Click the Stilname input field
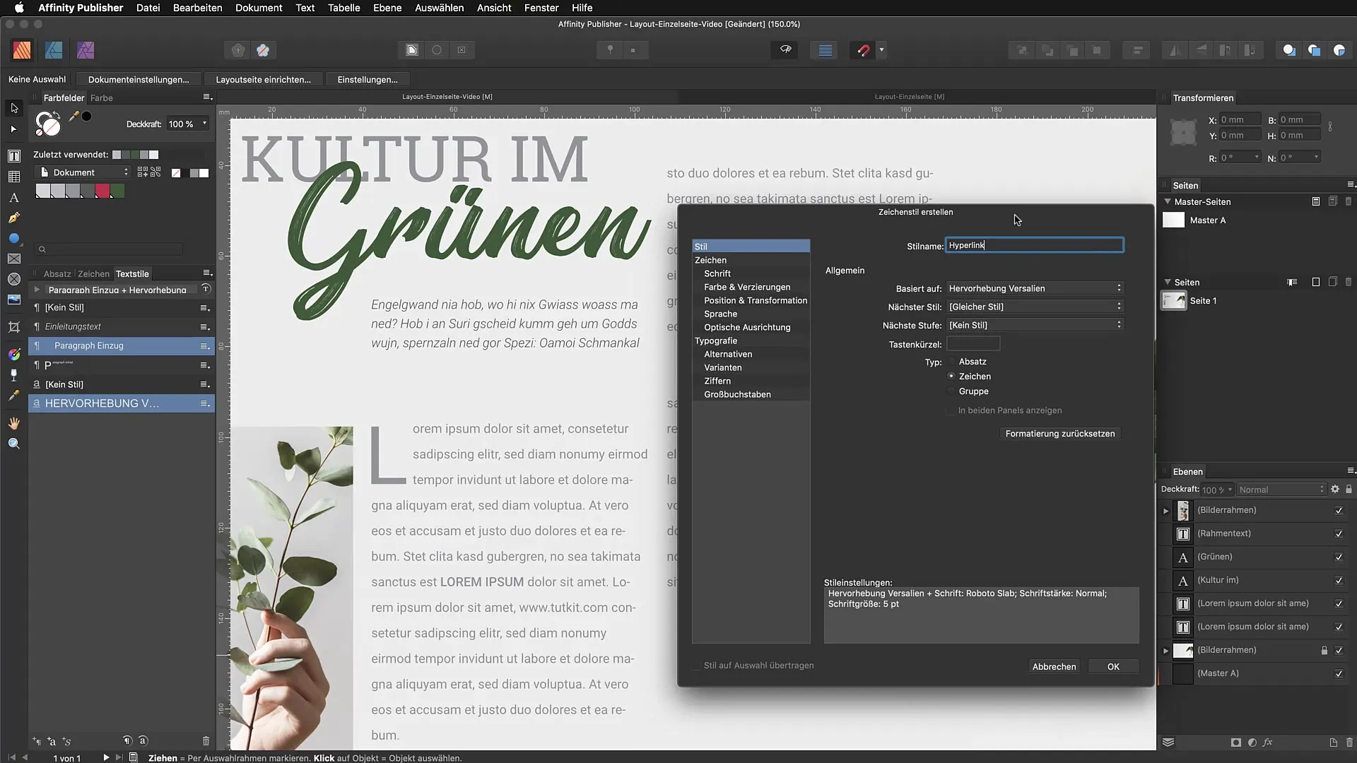 pos(1034,245)
